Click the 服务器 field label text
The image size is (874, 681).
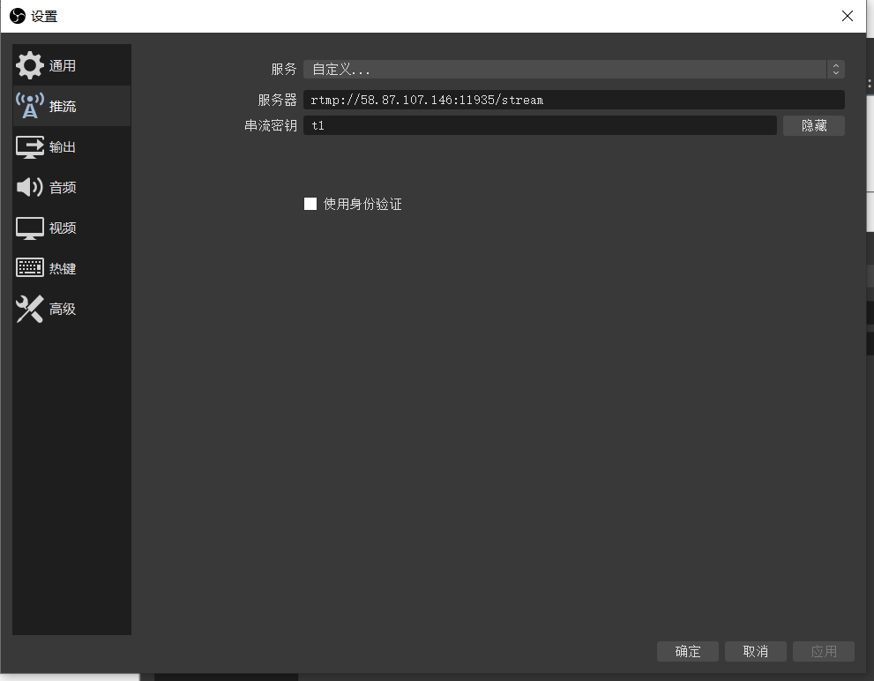click(277, 100)
